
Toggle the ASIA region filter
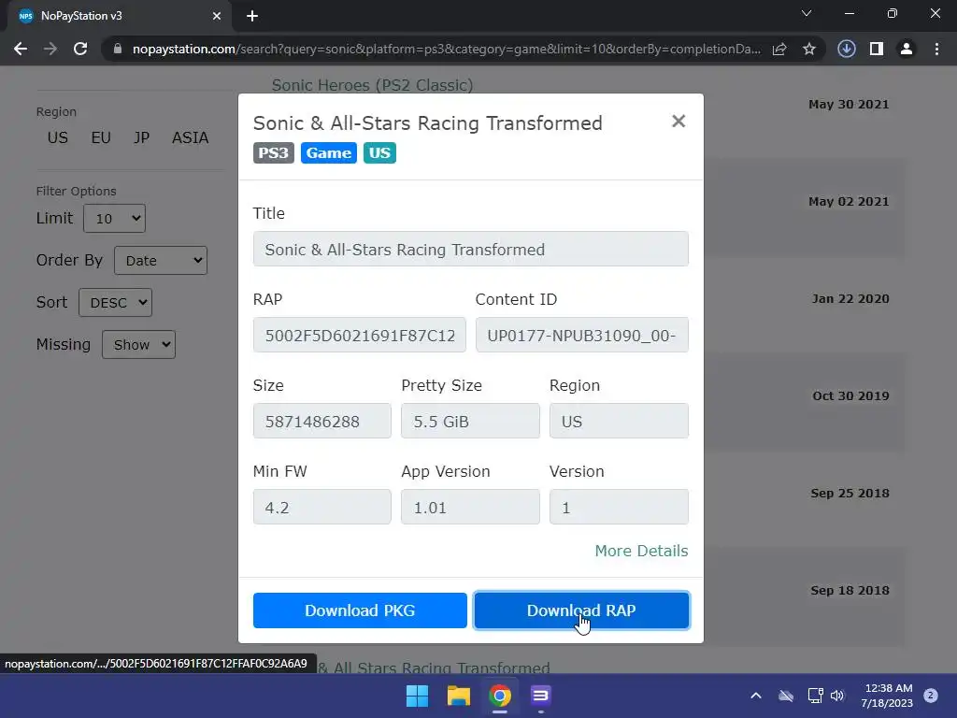(x=191, y=138)
